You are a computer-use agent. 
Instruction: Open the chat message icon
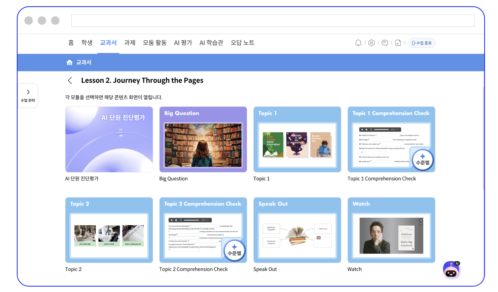pyautogui.click(x=384, y=43)
